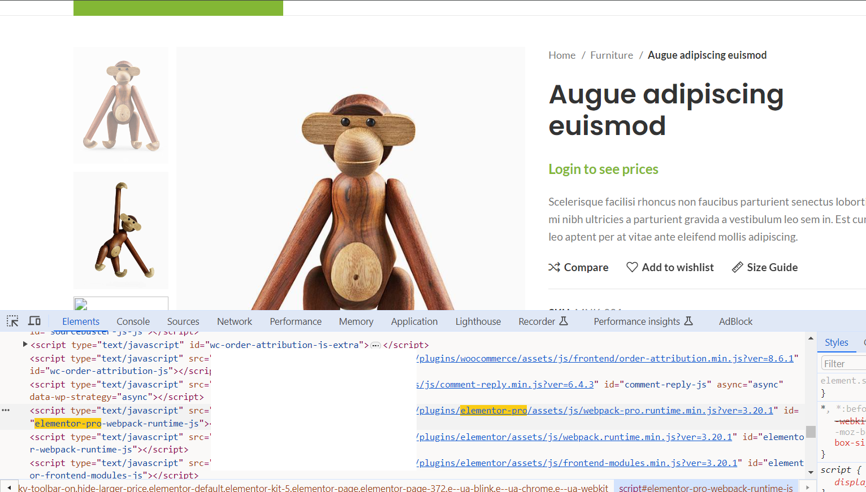Open the Application tab
The height and width of the screenshot is (492, 866).
[x=414, y=321]
